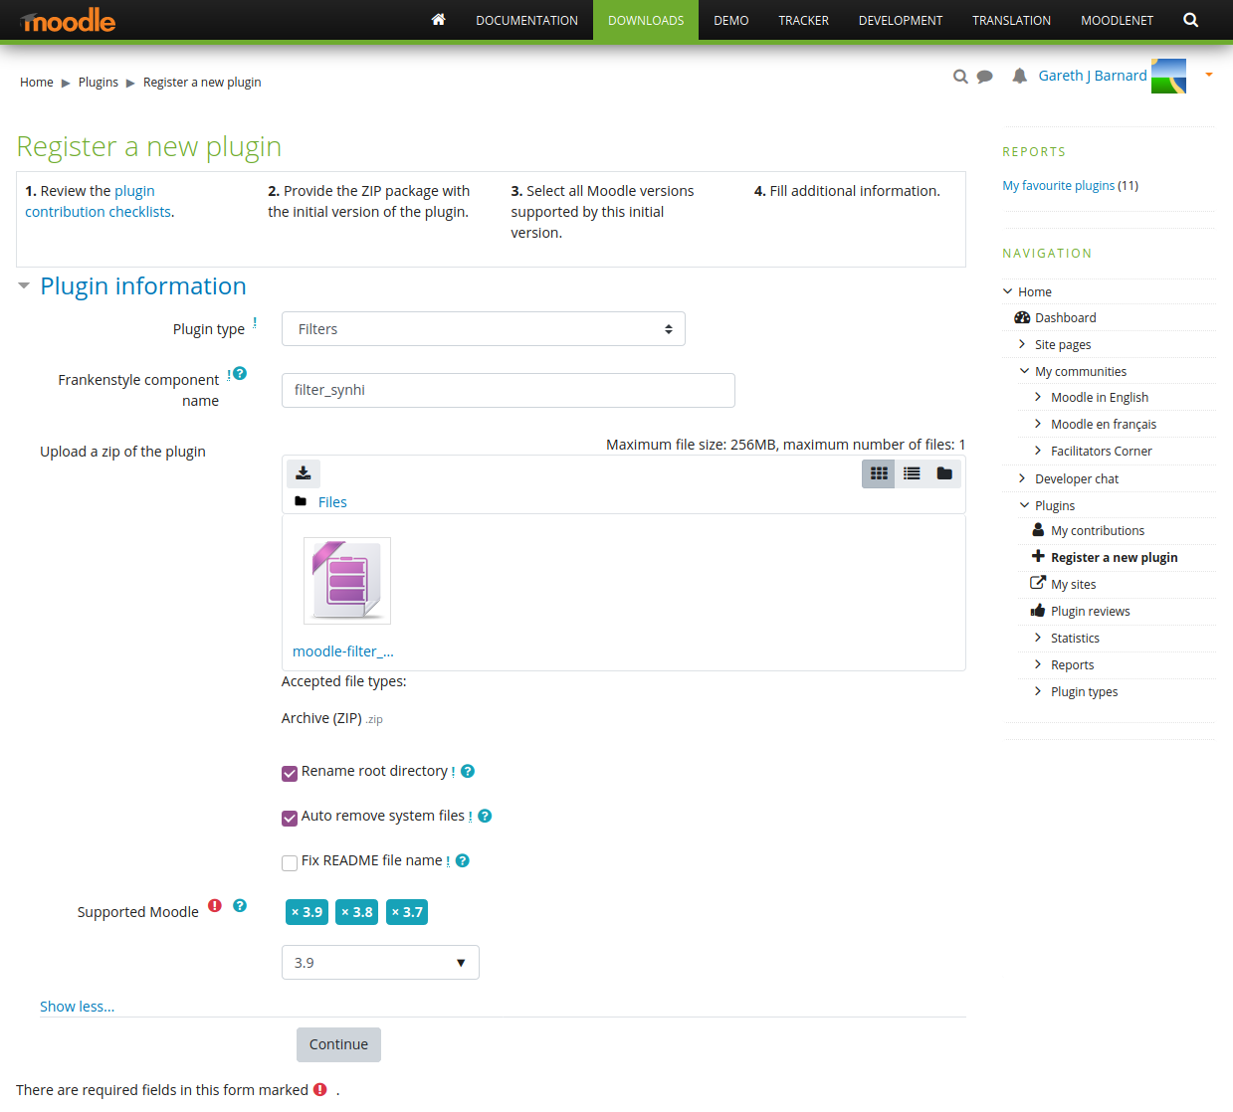Open the Supported Moodle 3.9 version dropdown

click(x=380, y=963)
